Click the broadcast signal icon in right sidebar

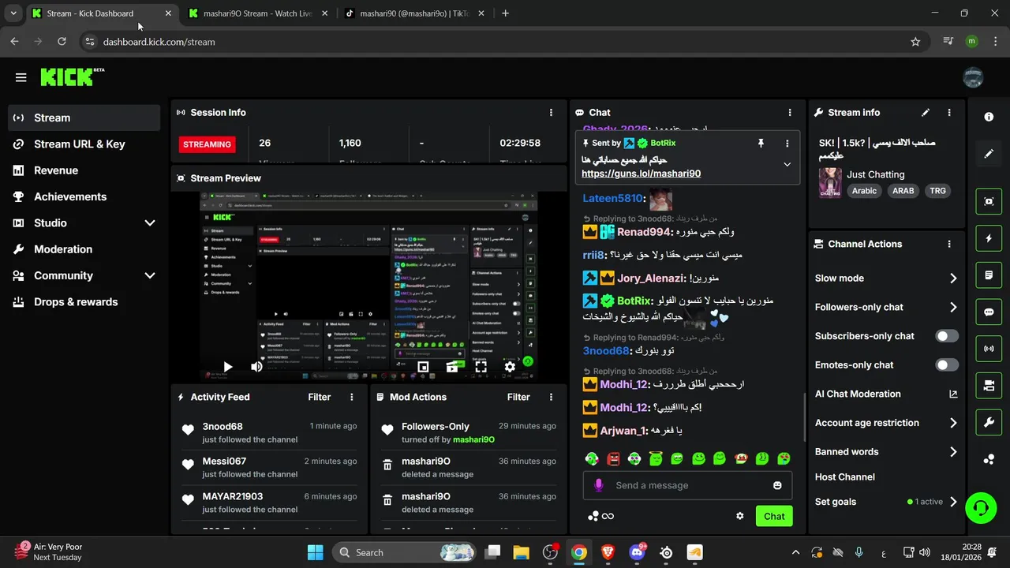pos(989,348)
